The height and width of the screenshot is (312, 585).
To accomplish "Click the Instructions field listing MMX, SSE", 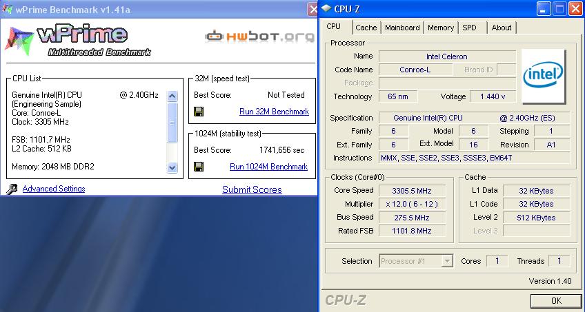I will pos(474,158).
